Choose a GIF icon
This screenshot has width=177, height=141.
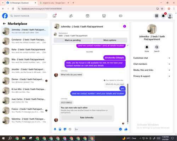click(70, 129)
